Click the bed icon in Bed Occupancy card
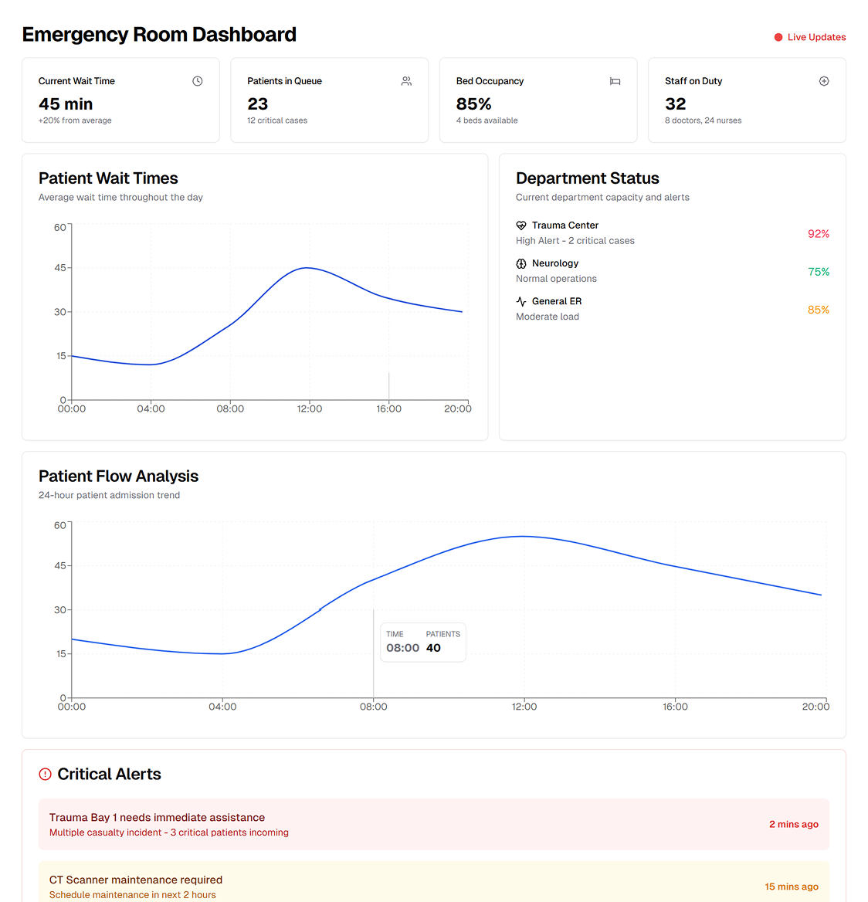 point(615,81)
